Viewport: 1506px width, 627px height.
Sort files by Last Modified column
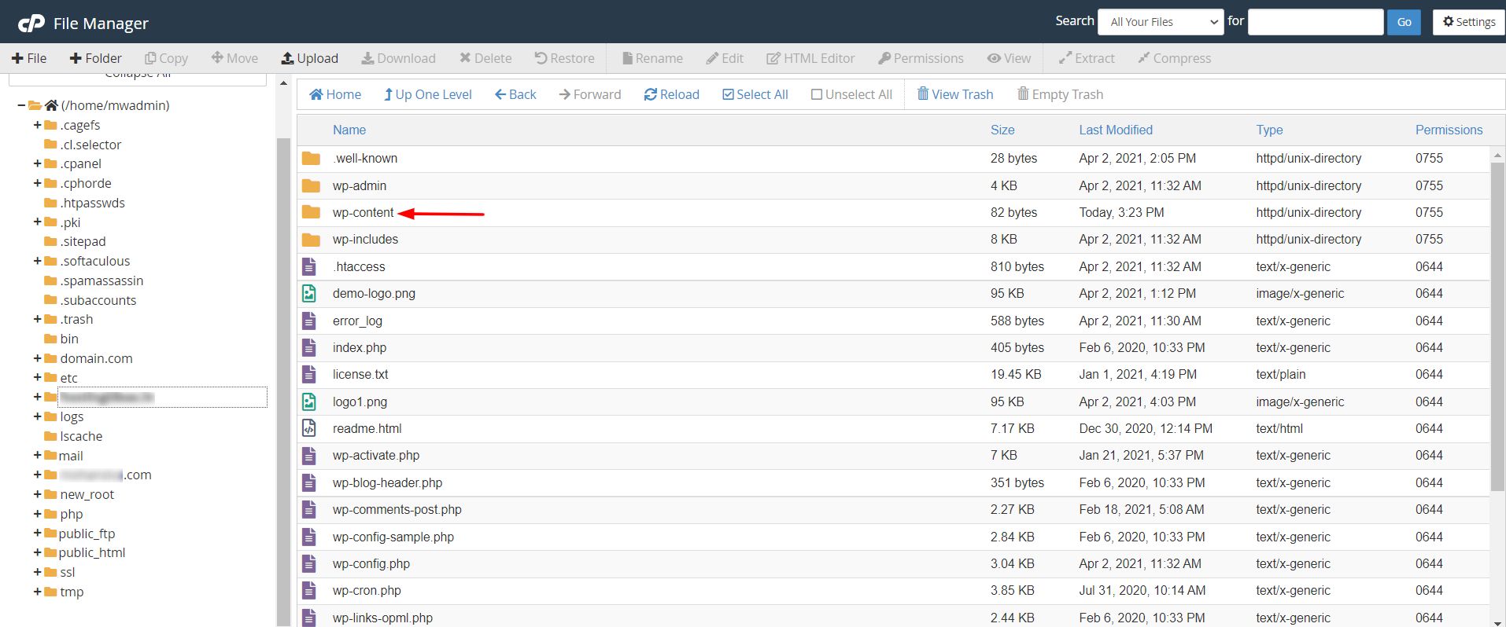(x=1115, y=130)
